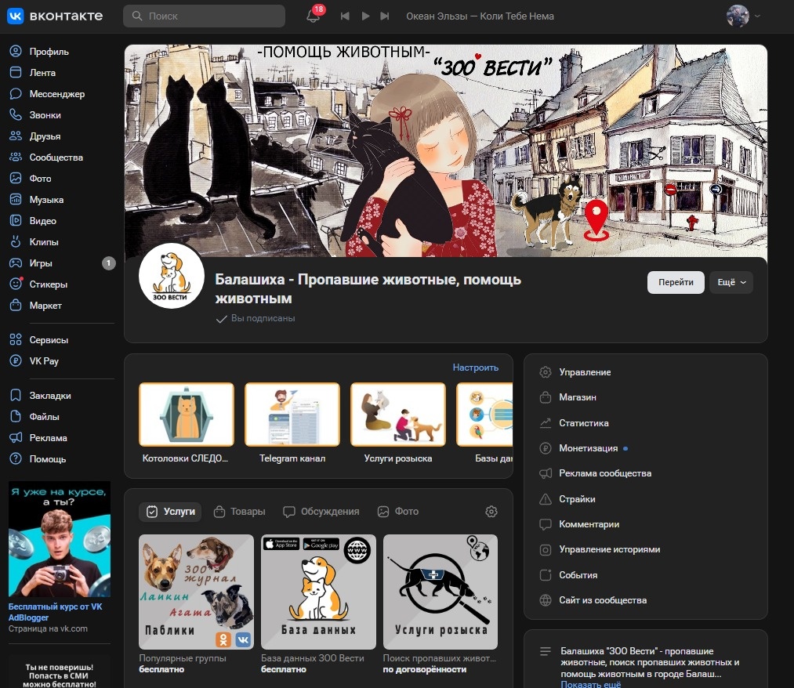Select the Услуги tab
The image size is (794, 688).
click(x=170, y=512)
